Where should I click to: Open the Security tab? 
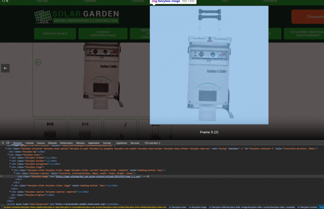click(x=107, y=143)
